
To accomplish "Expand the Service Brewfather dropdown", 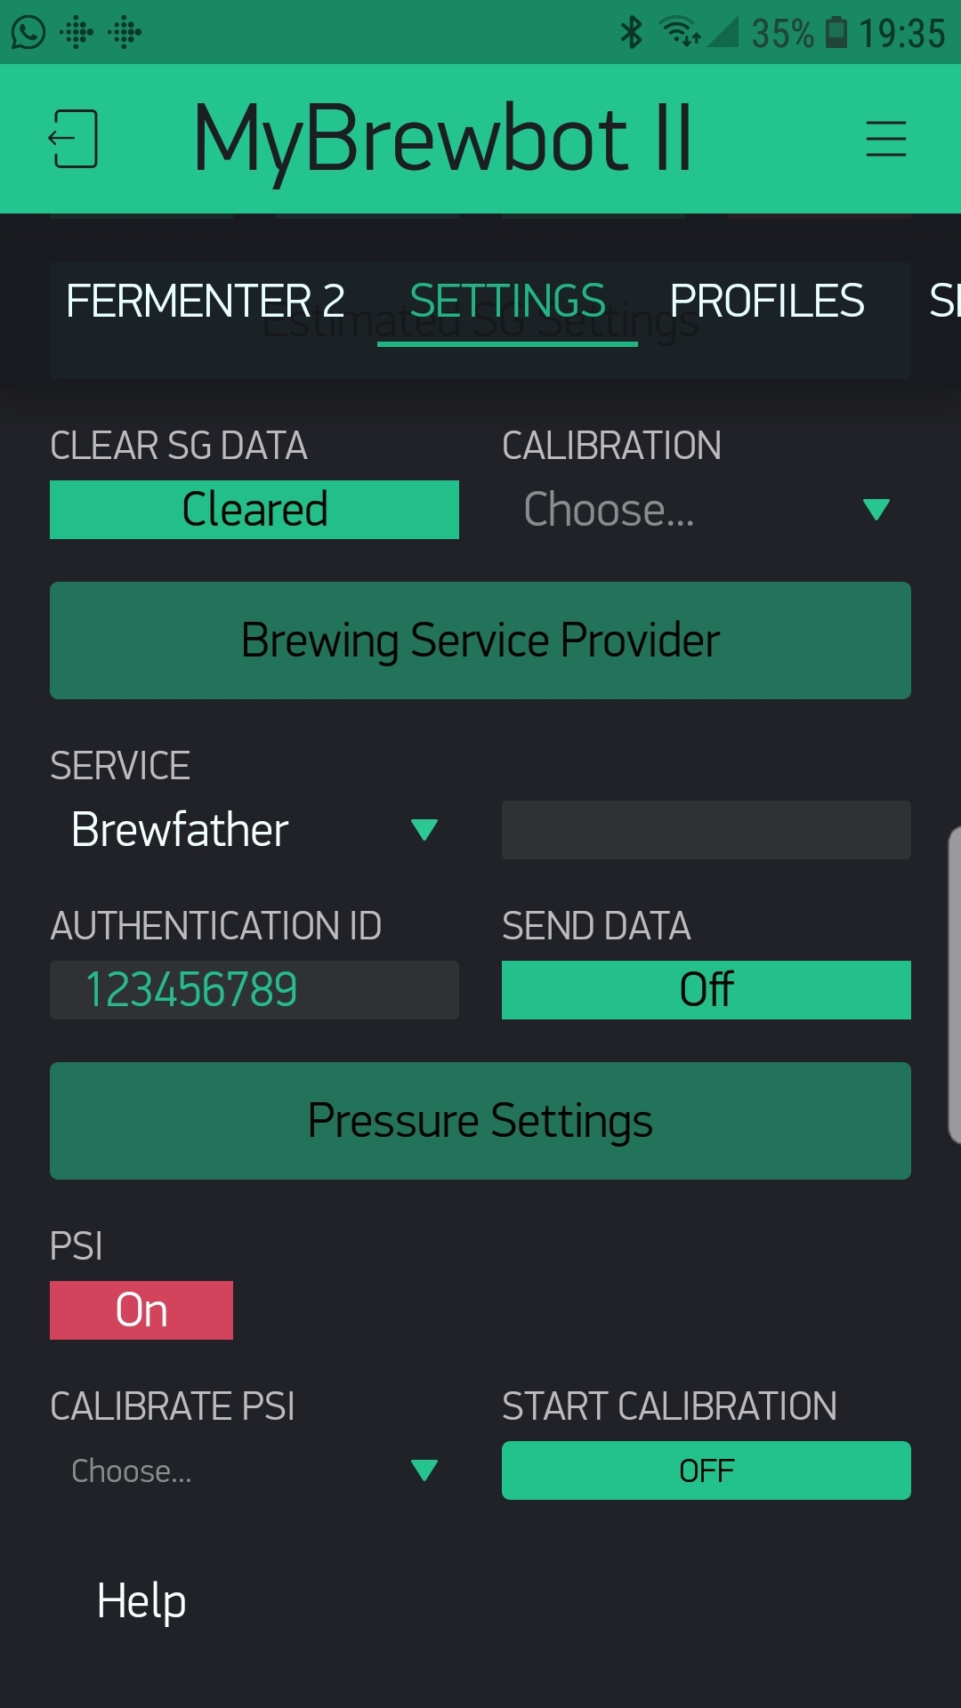I will [254, 830].
